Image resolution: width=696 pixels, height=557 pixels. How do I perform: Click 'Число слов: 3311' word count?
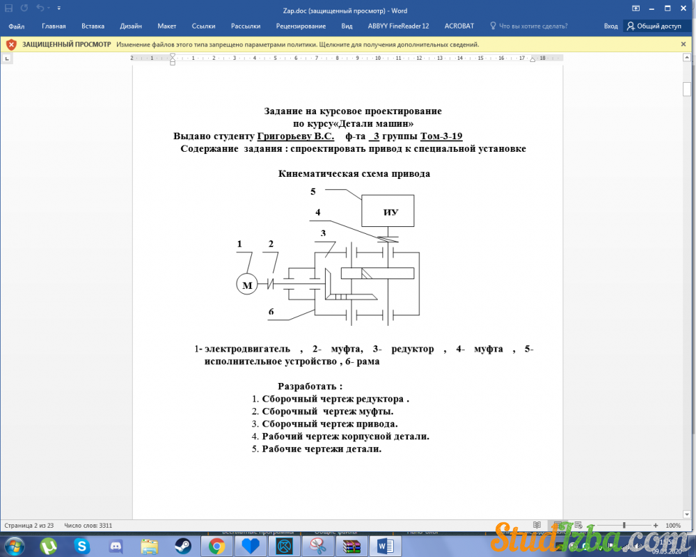click(88, 526)
